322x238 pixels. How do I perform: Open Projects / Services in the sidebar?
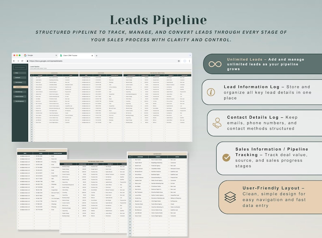coord(20,96)
